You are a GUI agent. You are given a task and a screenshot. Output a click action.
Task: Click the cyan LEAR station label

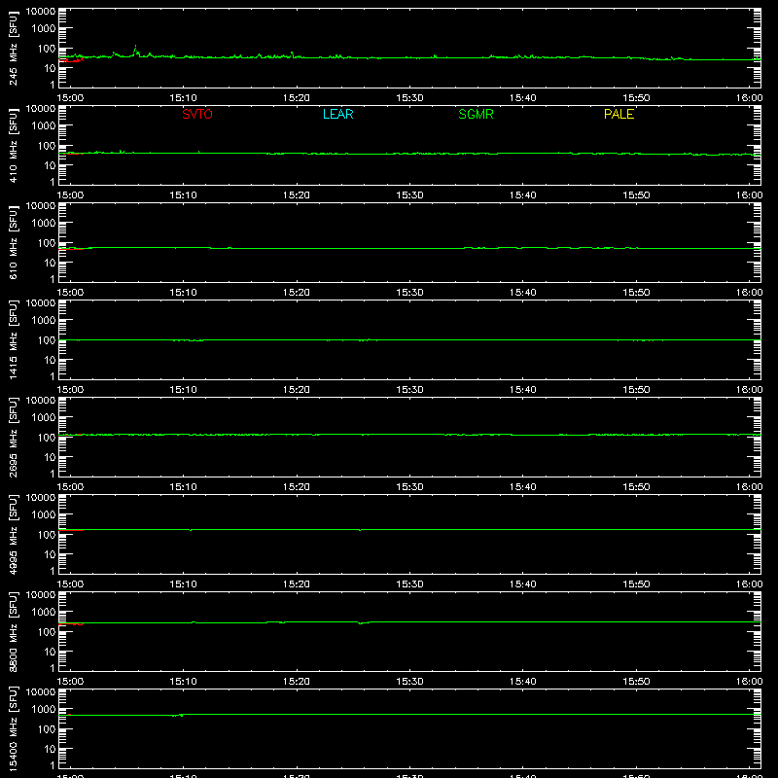point(337,114)
